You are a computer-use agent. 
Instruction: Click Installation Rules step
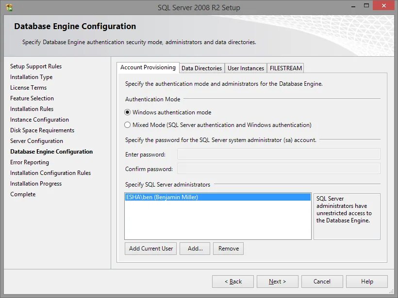click(x=32, y=109)
